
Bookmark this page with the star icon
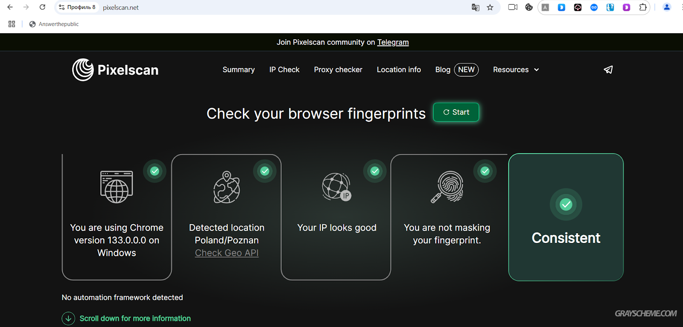(490, 7)
